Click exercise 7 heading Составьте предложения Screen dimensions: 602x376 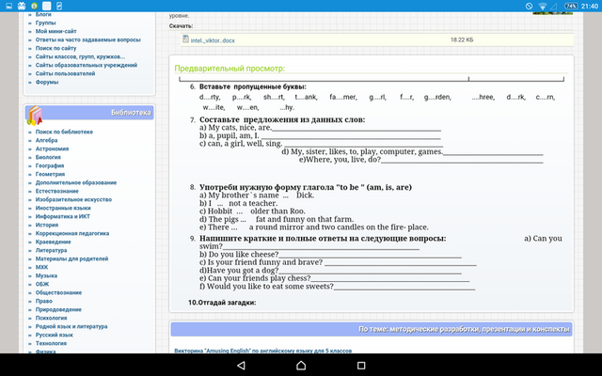click(282, 119)
